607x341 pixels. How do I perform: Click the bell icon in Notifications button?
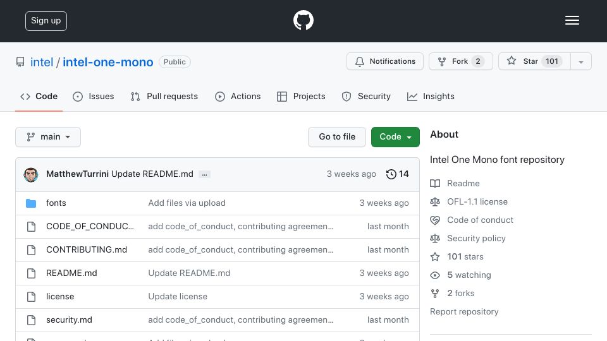pyautogui.click(x=360, y=61)
